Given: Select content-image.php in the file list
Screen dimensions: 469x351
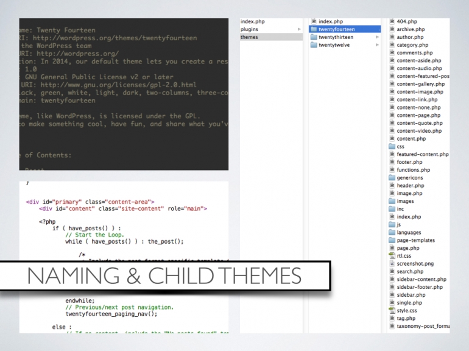Looking at the screenshot, I should click(x=420, y=92).
